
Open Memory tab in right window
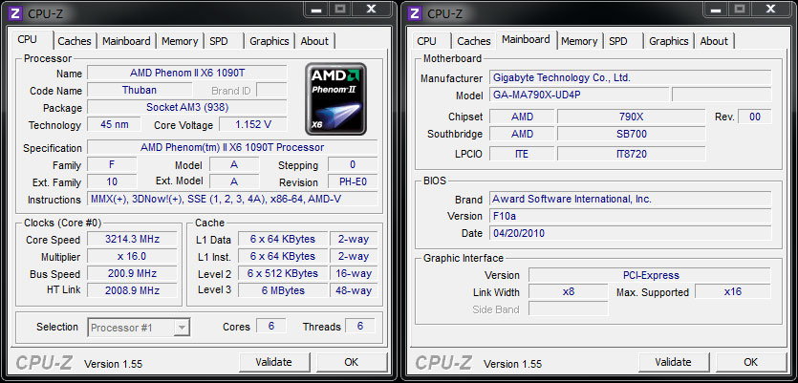pyautogui.click(x=579, y=41)
